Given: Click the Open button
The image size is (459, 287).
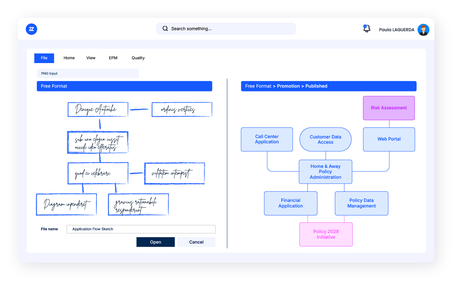Looking at the screenshot, I should 155,242.
